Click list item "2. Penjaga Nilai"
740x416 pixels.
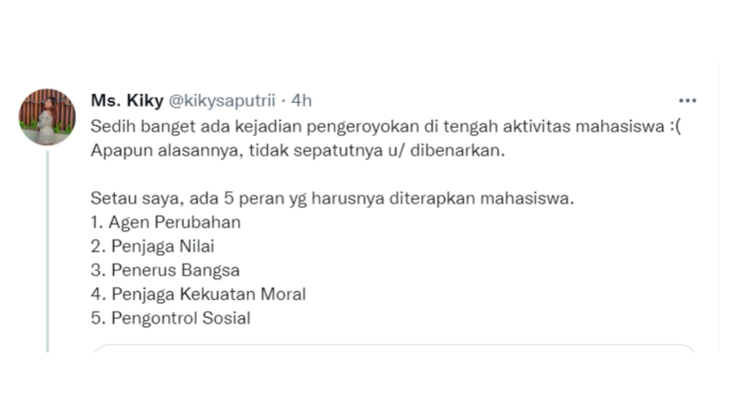click(153, 246)
